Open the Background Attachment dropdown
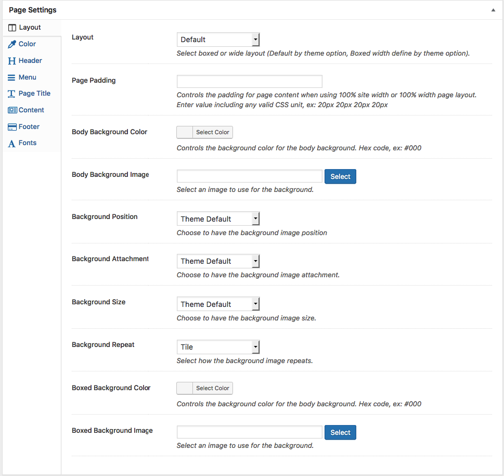504x476 pixels. (x=217, y=261)
